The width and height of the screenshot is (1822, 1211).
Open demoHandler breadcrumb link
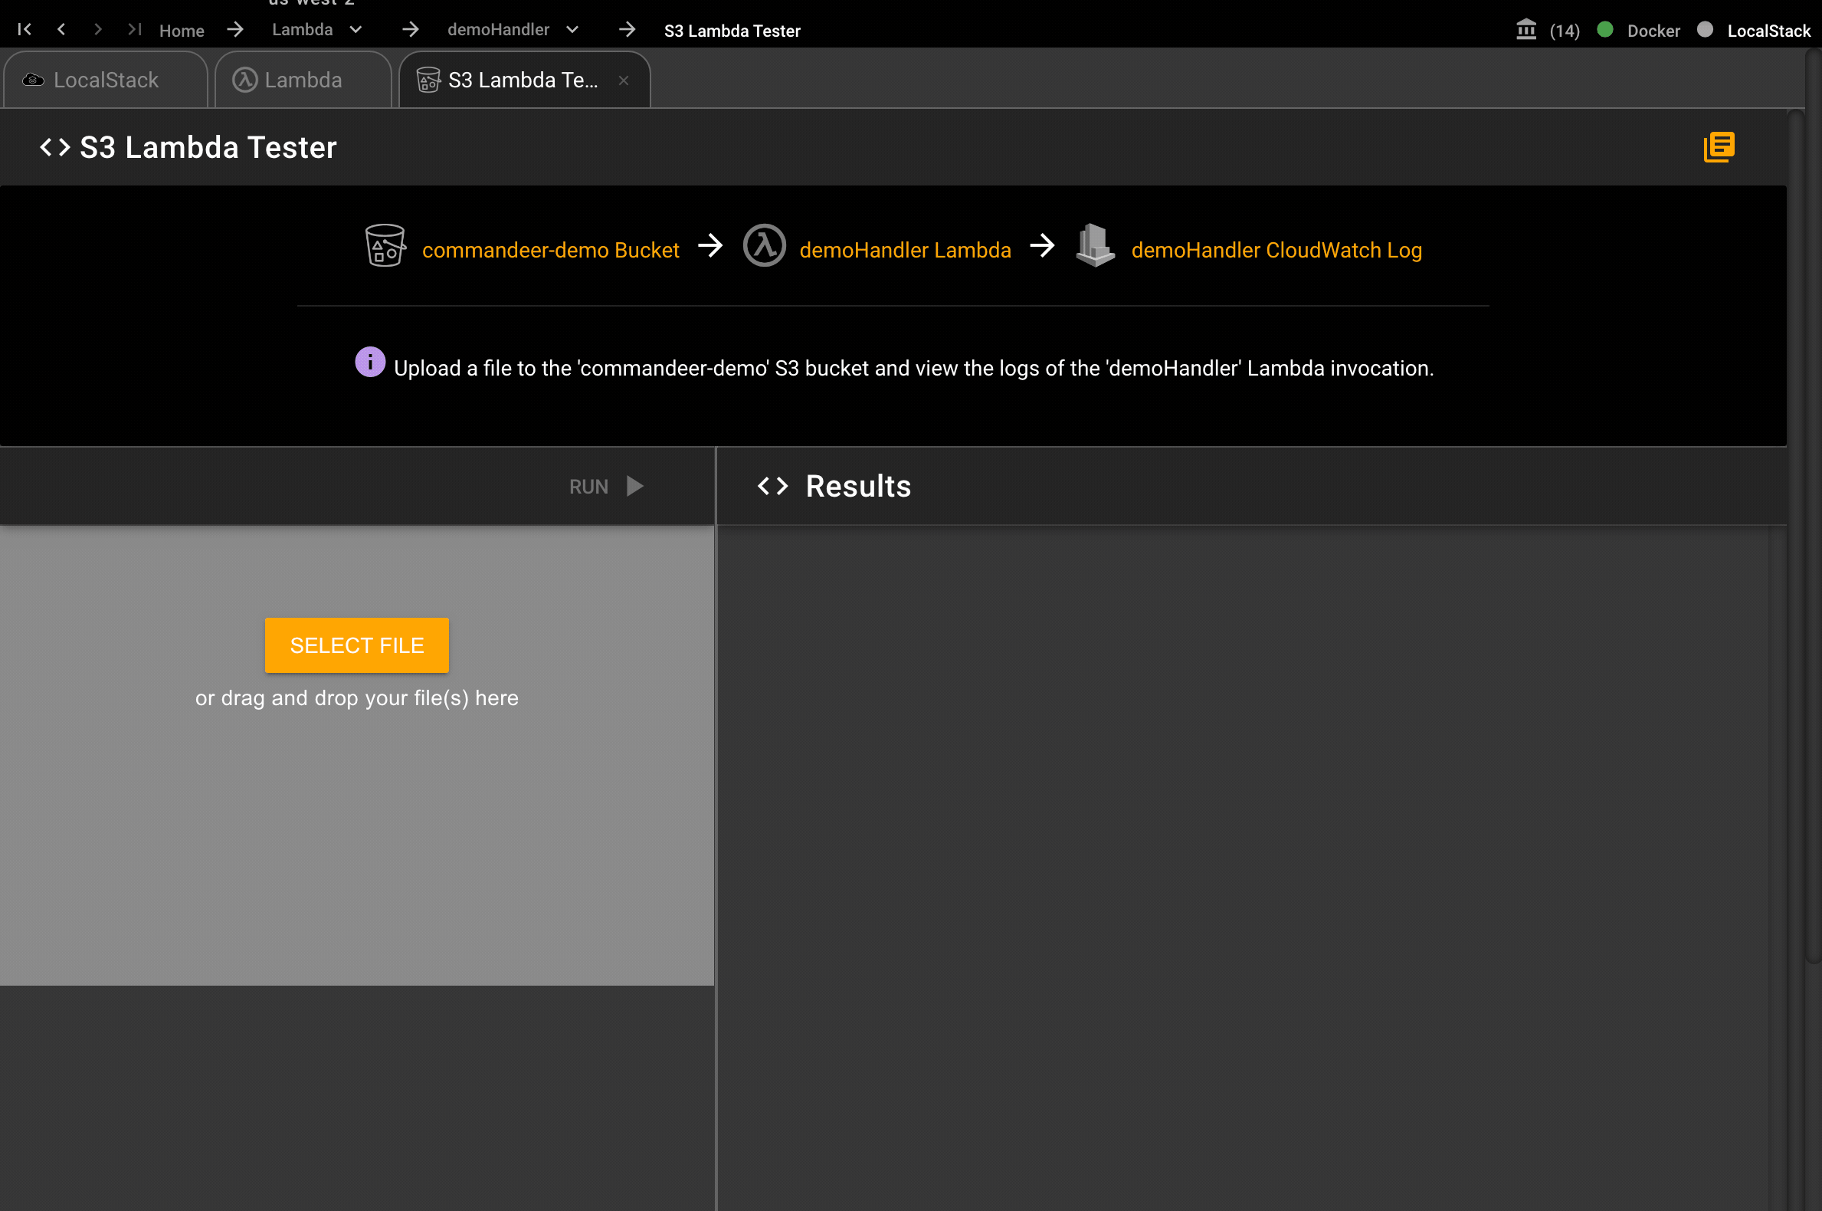click(498, 29)
